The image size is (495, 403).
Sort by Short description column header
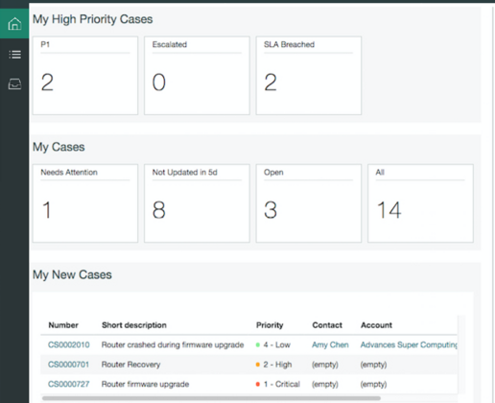(134, 325)
